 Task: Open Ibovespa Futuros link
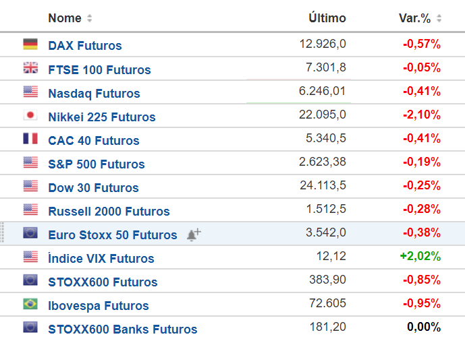(x=99, y=306)
